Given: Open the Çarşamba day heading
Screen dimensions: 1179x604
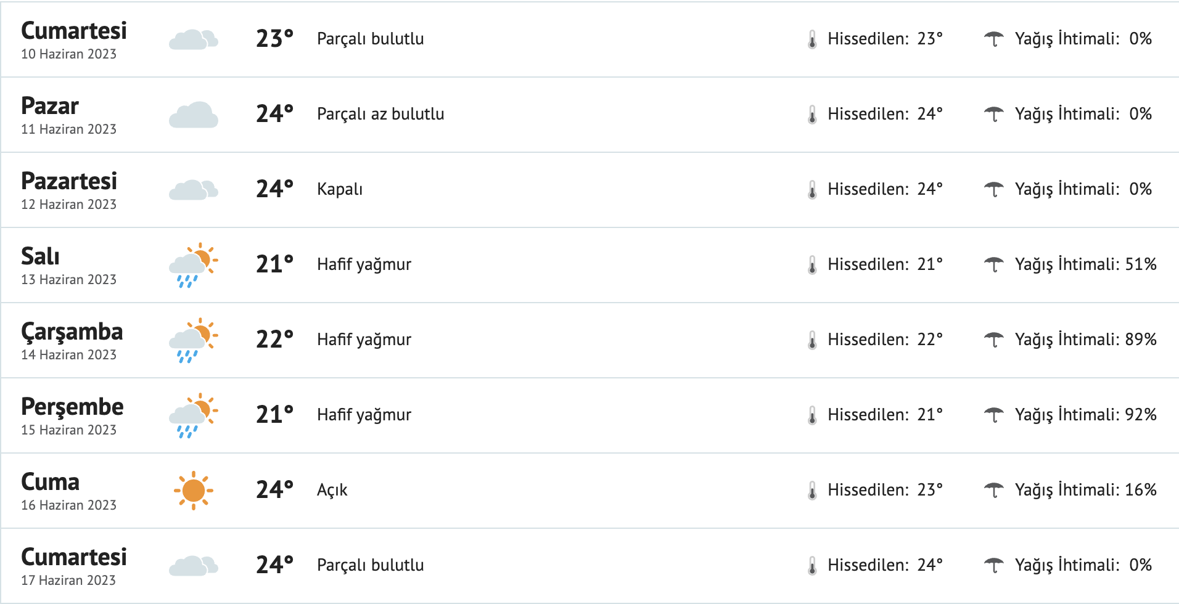Looking at the screenshot, I should (72, 332).
